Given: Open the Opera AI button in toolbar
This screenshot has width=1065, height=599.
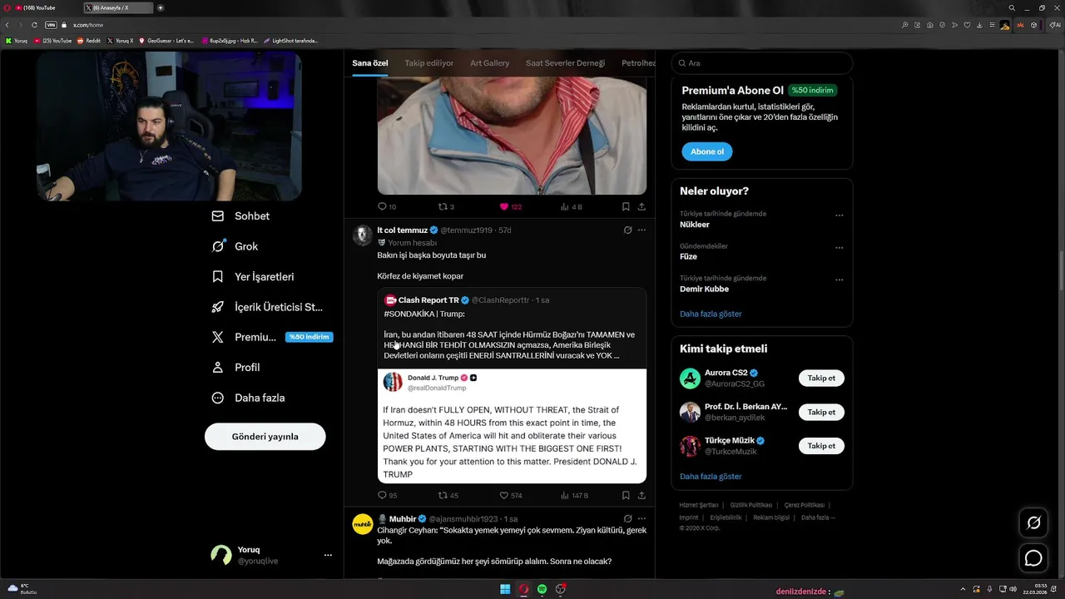Looking at the screenshot, I should (1055, 25).
